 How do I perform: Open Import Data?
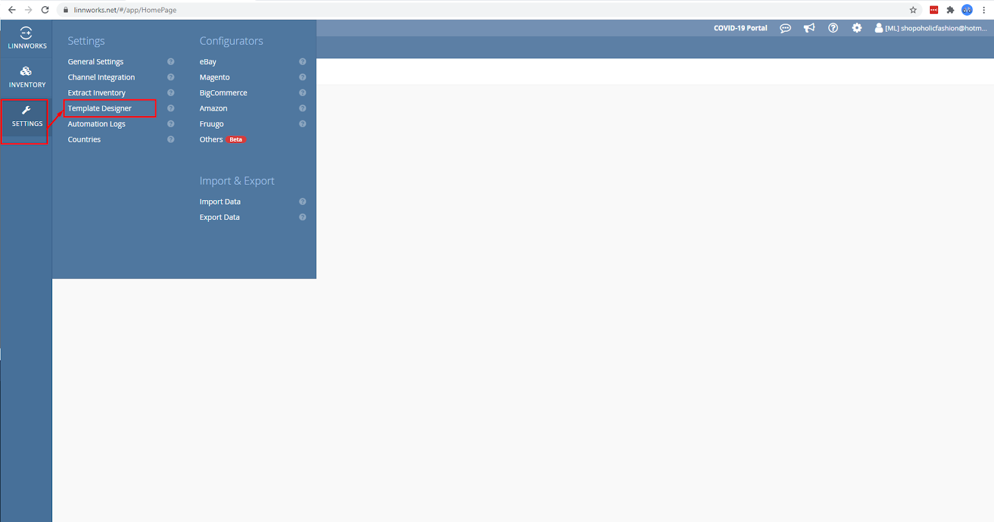[220, 201]
